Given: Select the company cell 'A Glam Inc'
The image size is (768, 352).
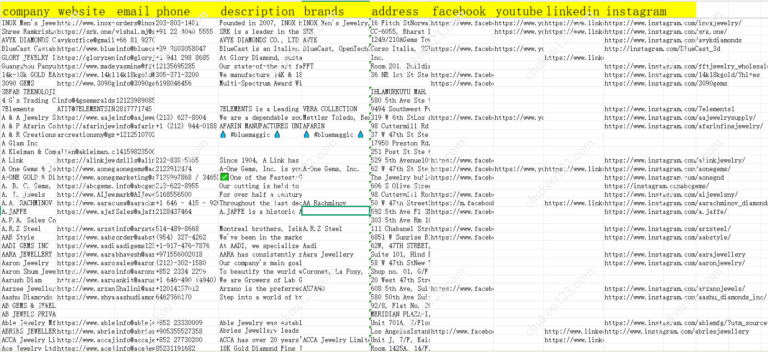Looking at the screenshot, I should click(29, 143).
